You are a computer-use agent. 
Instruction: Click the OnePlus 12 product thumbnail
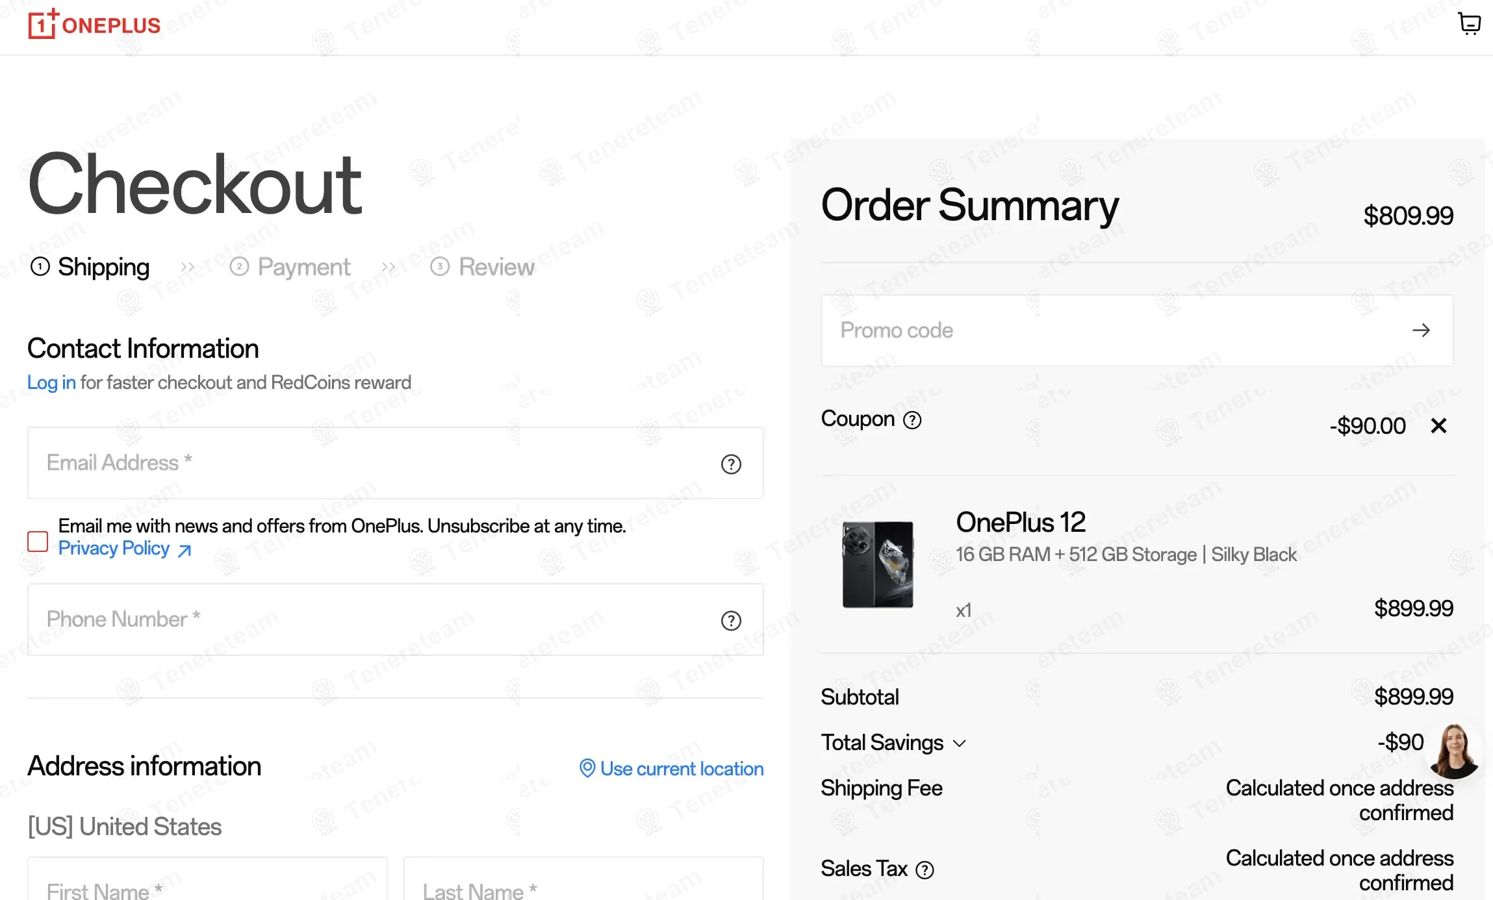(878, 564)
